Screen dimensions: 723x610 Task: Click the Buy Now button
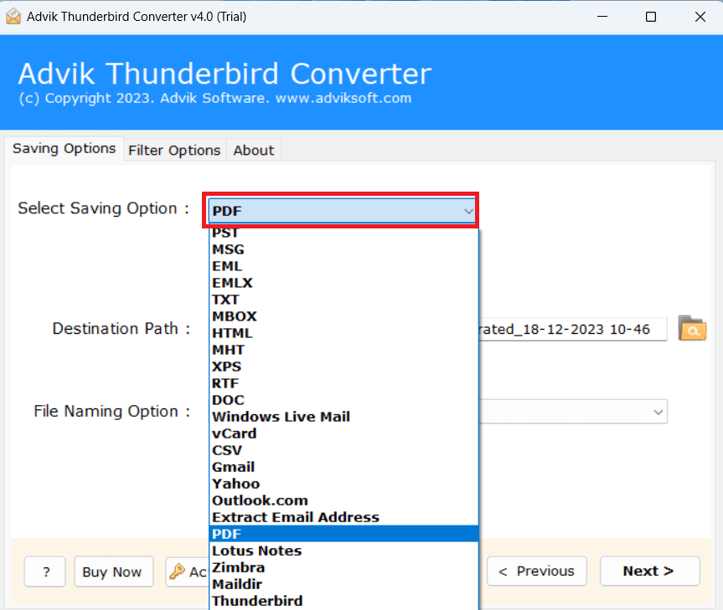click(x=113, y=572)
